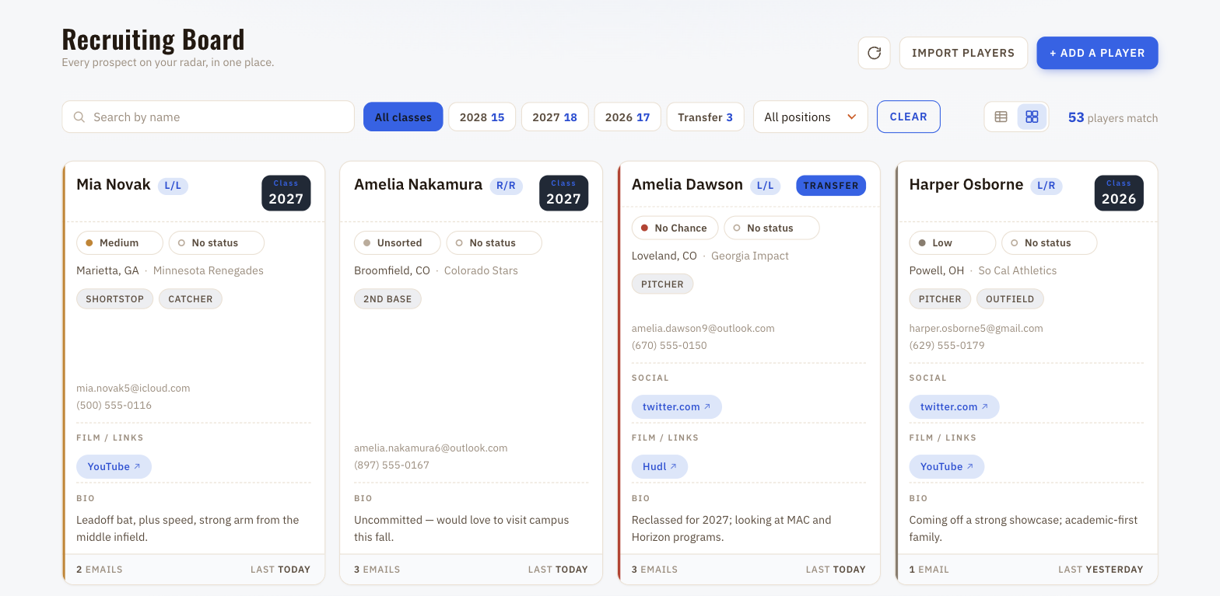Filter by class 2027
Viewport: 1220px width, 596px height.
(555, 117)
